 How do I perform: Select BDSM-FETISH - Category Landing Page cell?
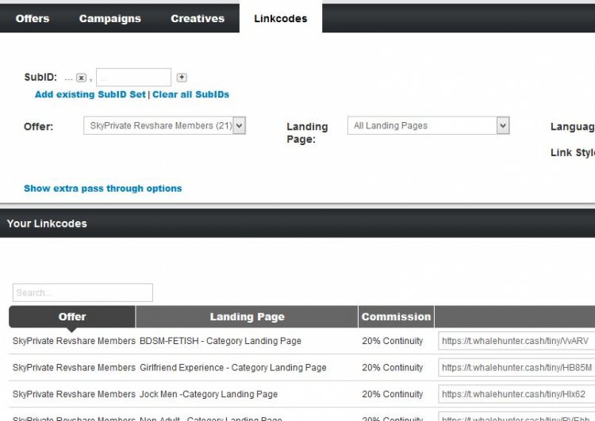click(221, 341)
